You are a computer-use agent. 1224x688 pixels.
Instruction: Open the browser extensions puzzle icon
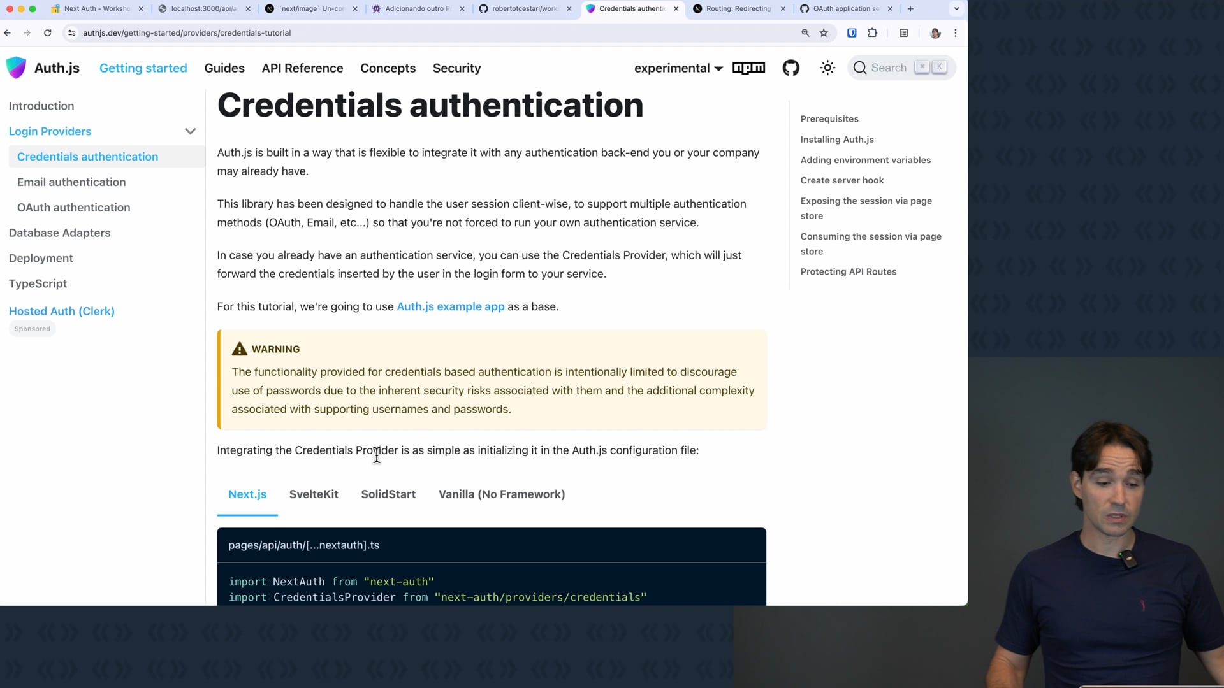[x=873, y=33]
